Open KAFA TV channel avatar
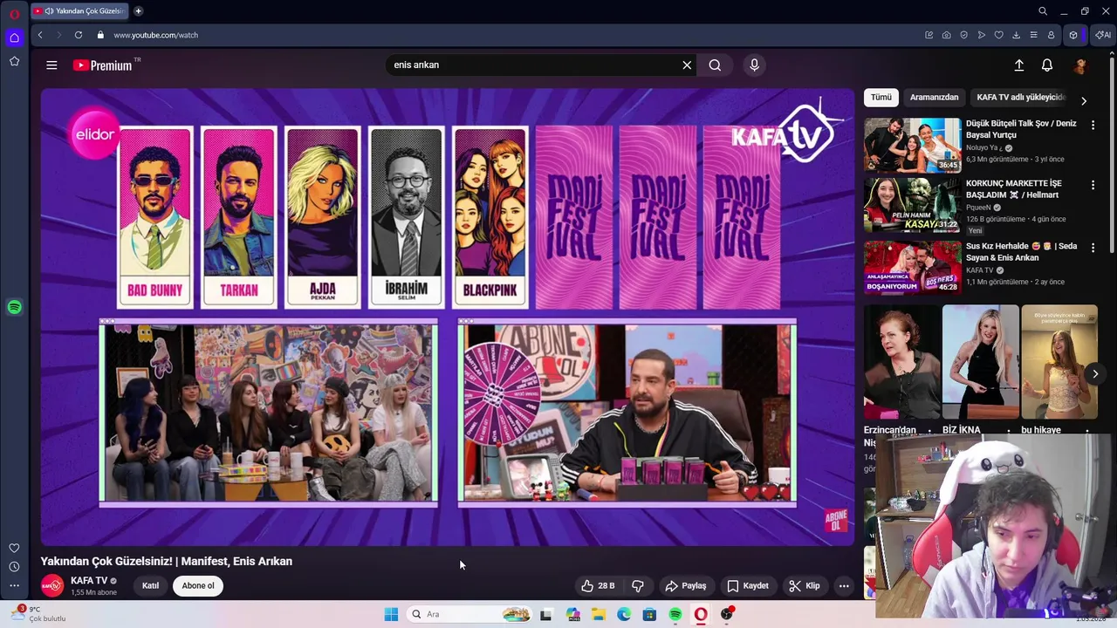This screenshot has height=628, width=1117. pyautogui.click(x=52, y=586)
